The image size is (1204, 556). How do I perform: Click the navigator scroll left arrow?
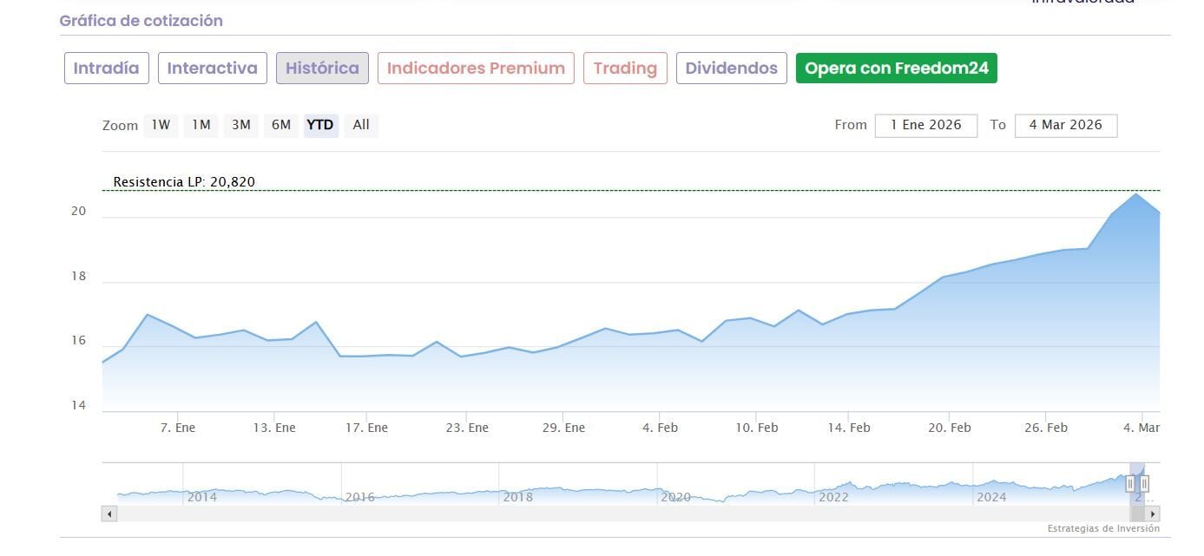[109, 513]
